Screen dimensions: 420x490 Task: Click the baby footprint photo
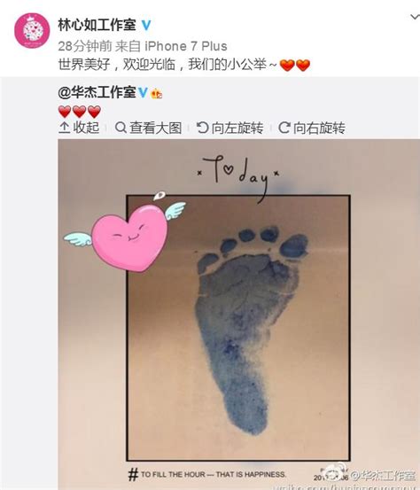[238, 315]
